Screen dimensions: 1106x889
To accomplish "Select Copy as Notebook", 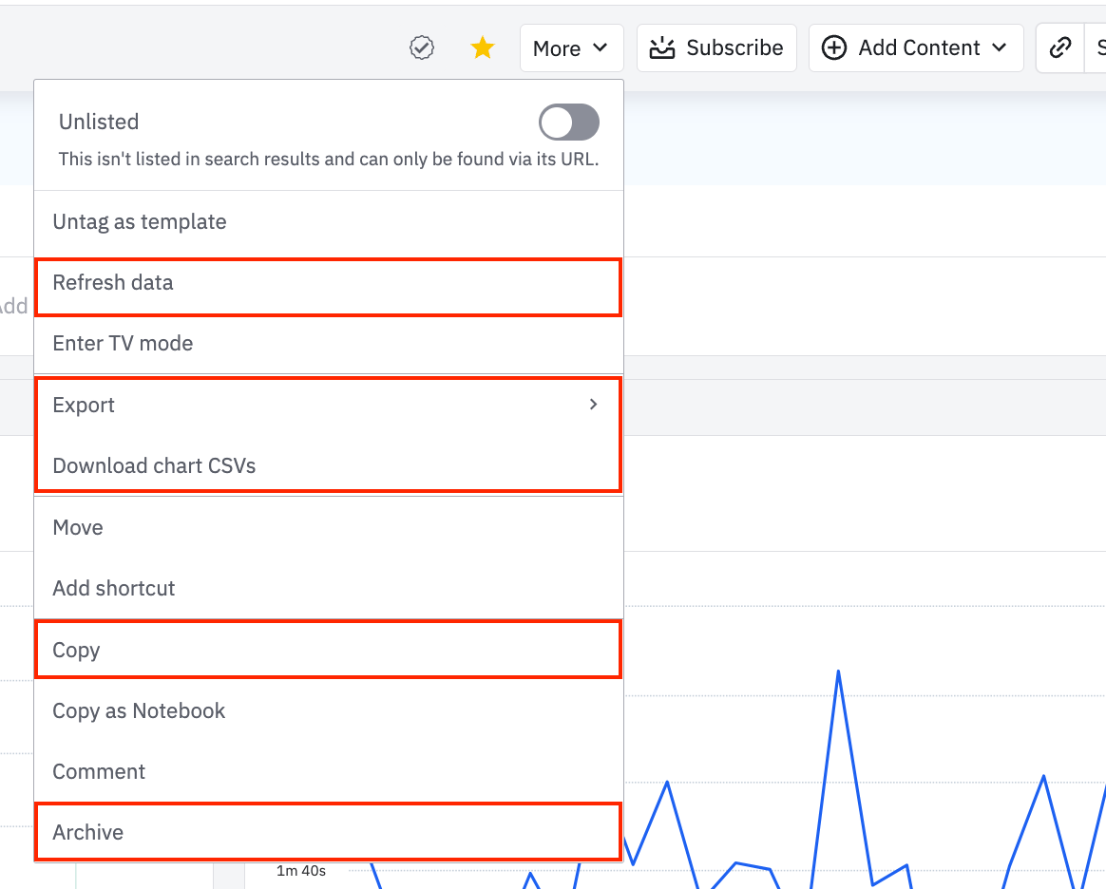I will (139, 711).
